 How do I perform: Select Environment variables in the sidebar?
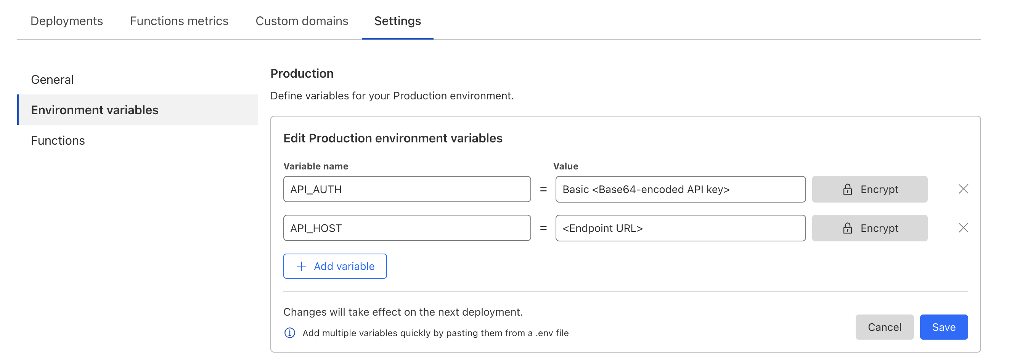pos(95,110)
